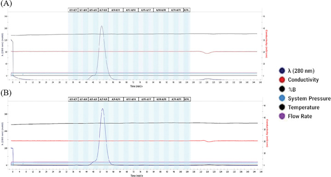Click fraction box A/5-A/6 in panel A
The height and width of the screenshot is (177, 331).
(x=93, y=10)
